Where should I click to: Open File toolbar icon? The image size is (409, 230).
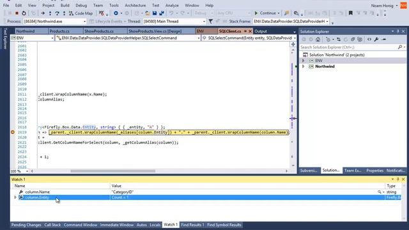[148, 13]
